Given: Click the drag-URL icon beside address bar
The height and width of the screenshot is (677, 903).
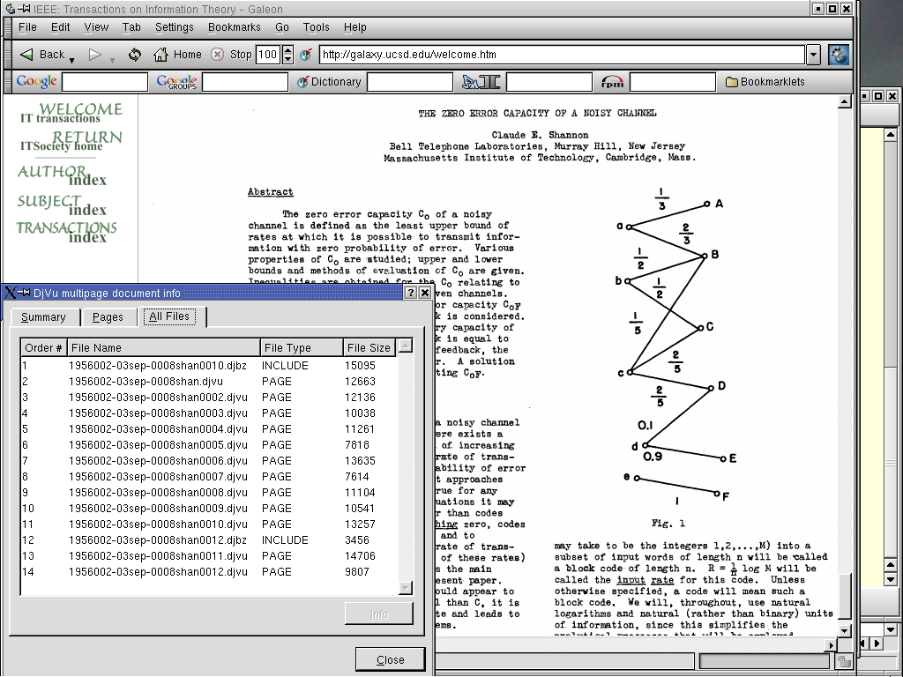Looking at the screenshot, I should tap(306, 55).
